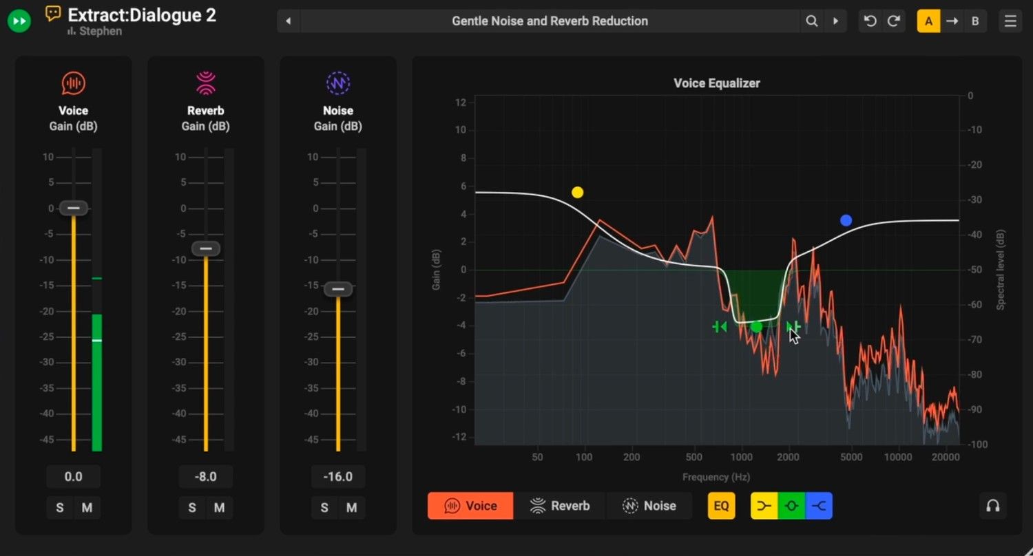Switch to the Noise EQ tab
The height and width of the screenshot is (556, 1033).
[649, 506]
